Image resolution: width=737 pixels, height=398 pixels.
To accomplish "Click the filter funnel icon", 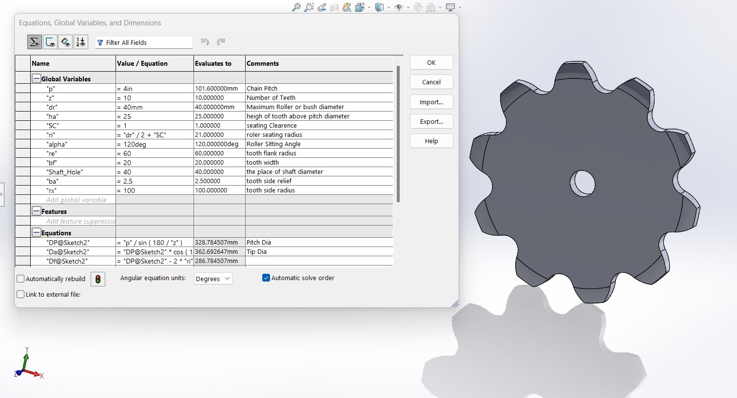I will pos(100,43).
